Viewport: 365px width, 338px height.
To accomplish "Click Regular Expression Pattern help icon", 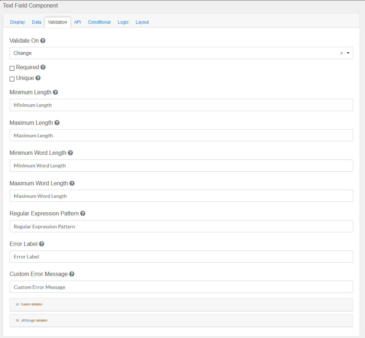I will coord(83,214).
